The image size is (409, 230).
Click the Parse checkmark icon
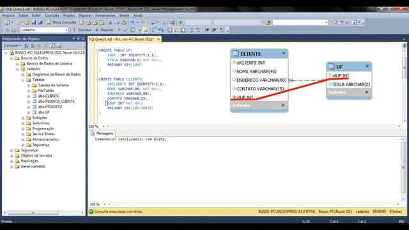(x=125, y=30)
